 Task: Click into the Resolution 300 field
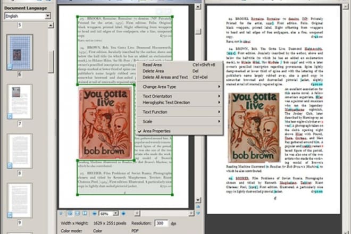(161, 223)
